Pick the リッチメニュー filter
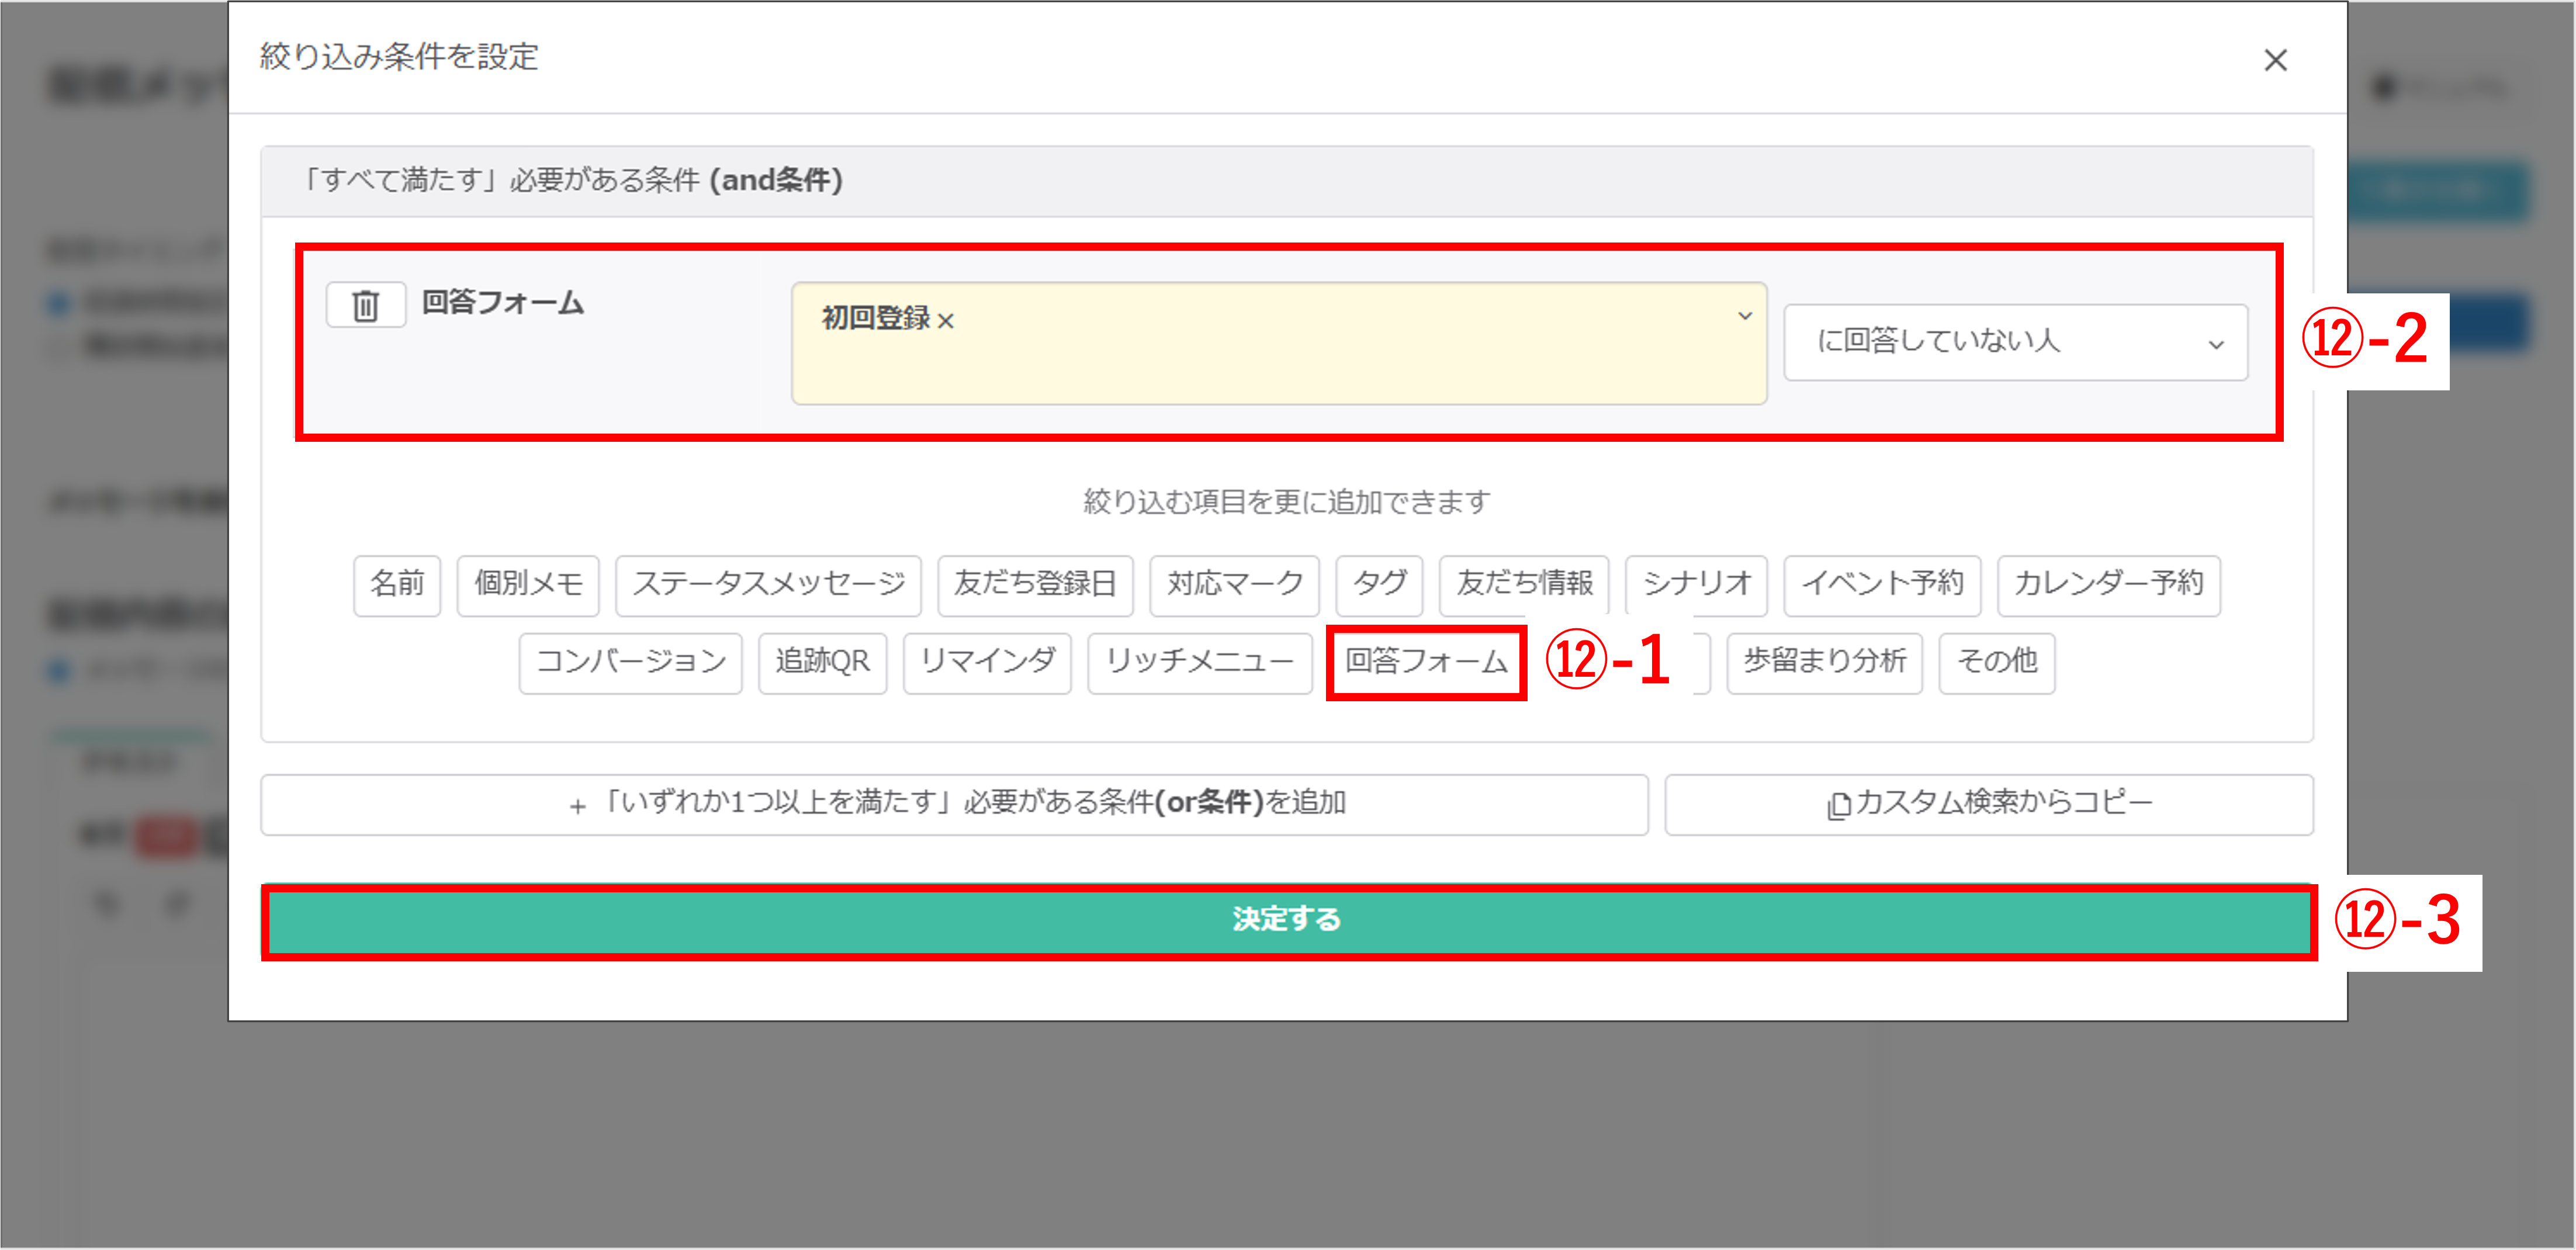 (1199, 662)
